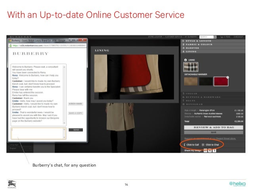Open the Regent Street store appointment link
Image resolution: width=253 pixels, height=190 pixels.
210,138
